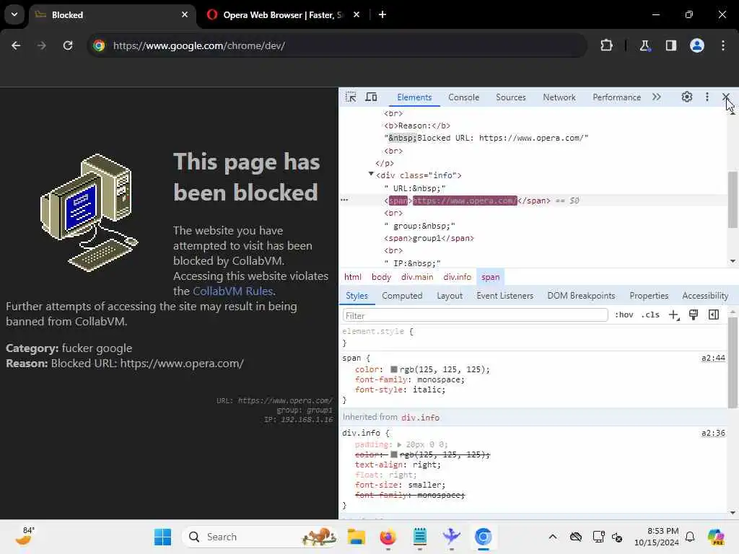
Task: Open the Windows Start menu
Action: [162, 537]
